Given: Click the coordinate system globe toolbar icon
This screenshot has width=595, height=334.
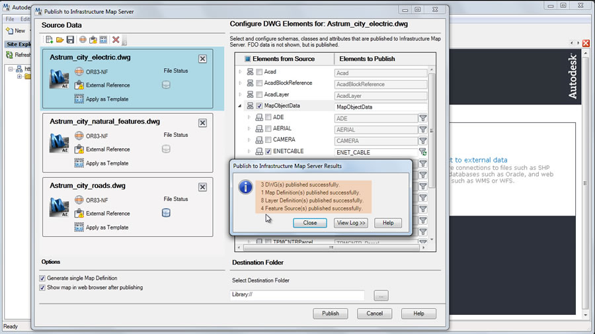Looking at the screenshot, I should click(83, 40).
